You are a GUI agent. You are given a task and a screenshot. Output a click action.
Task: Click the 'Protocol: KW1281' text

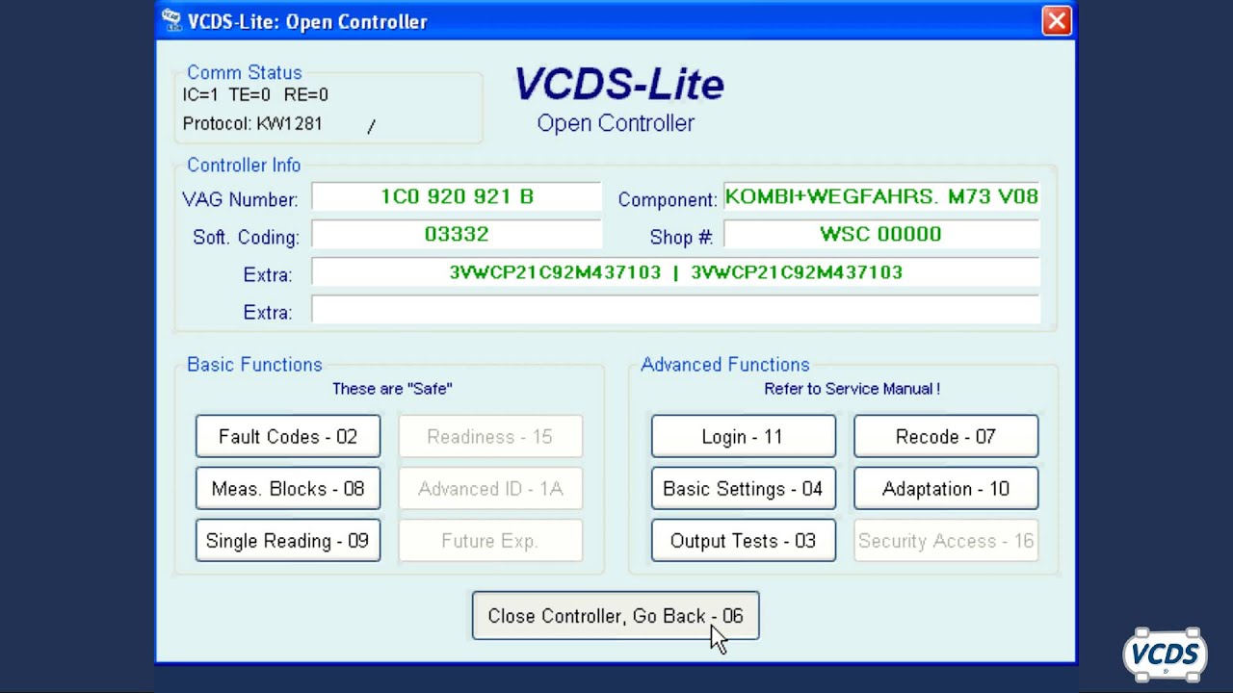252,124
